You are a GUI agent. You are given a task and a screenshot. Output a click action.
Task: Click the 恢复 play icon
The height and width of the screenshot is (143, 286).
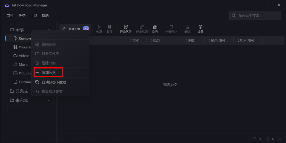[x=99, y=27]
